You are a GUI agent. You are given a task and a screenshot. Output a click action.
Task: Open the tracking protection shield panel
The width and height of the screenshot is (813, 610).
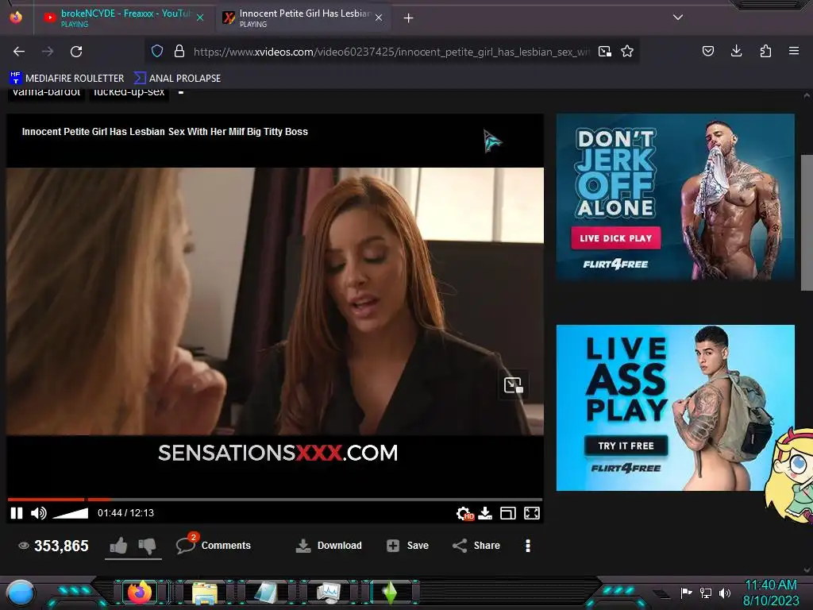157,52
